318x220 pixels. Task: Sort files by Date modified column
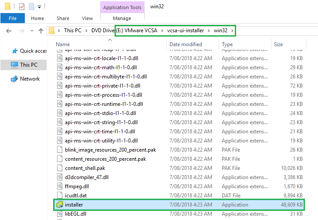(x=186, y=44)
